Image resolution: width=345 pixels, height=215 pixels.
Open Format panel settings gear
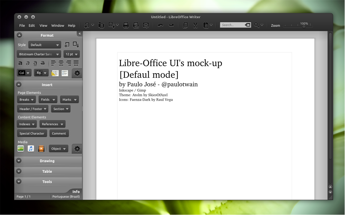pos(77,73)
